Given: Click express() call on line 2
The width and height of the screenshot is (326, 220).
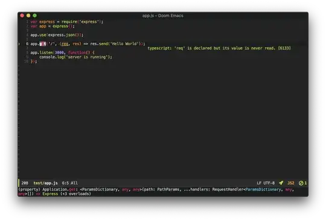Looking at the screenshot, I should click(x=63, y=27).
